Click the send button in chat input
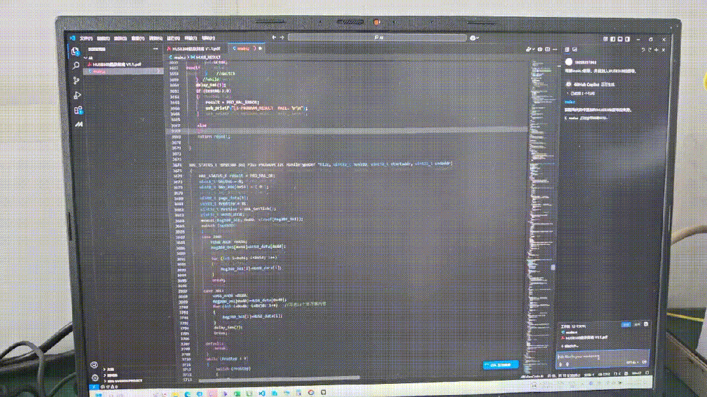 644,362
